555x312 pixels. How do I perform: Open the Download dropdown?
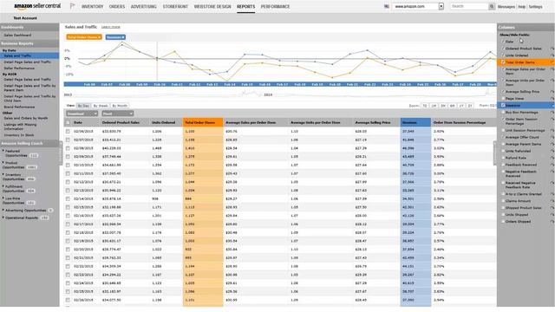click(x=82, y=114)
